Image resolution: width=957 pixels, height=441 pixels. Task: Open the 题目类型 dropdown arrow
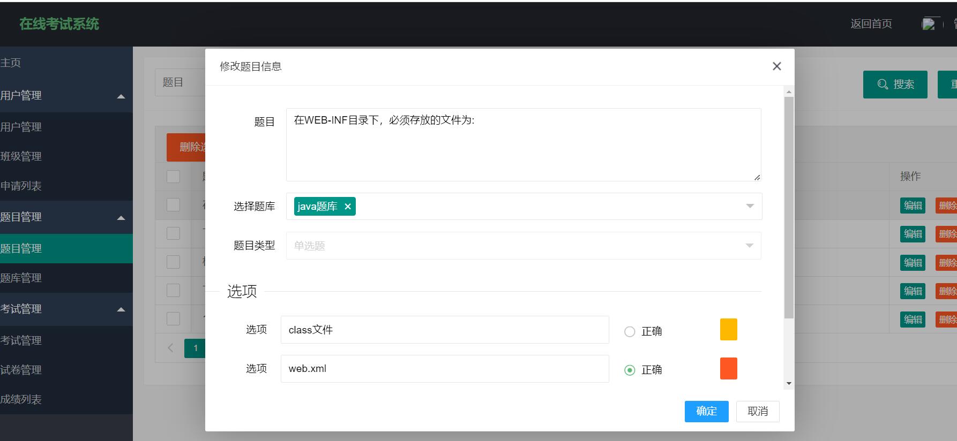750,246
